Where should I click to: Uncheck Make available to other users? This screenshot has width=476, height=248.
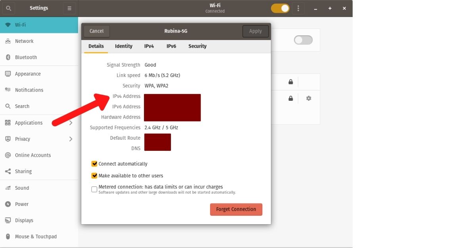[x=94, y=176]
